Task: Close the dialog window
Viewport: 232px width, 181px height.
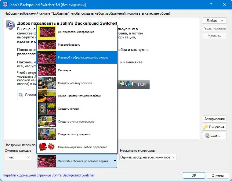Action: pos(225,5)
